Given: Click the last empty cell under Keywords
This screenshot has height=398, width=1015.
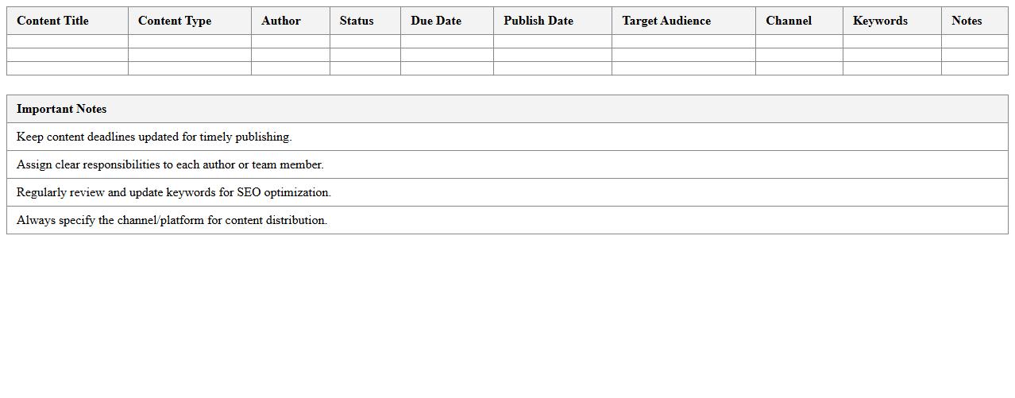Looking at the screenshot, I should [892, 68].
